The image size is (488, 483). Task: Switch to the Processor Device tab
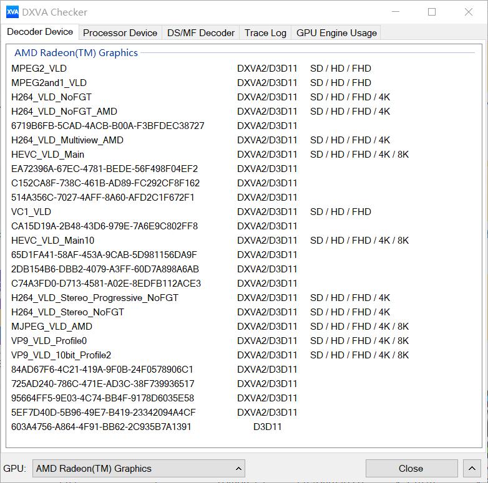120,32
